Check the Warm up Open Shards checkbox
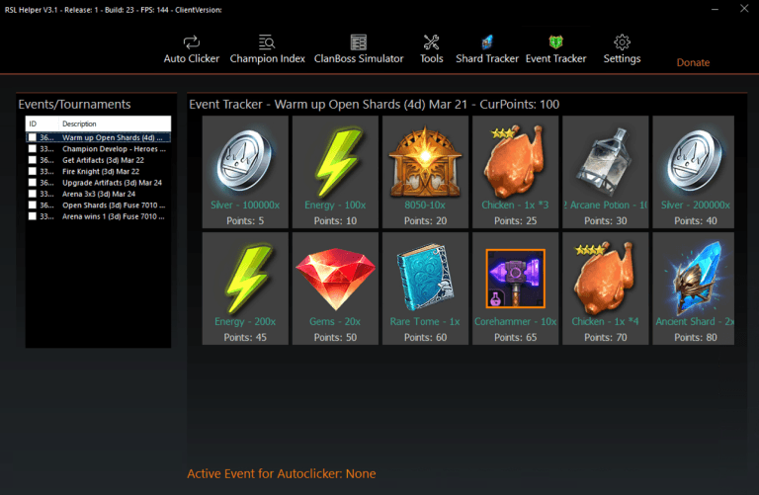Image resolution: width=759 pixels, height=495 pixels. tap(33, 137)
